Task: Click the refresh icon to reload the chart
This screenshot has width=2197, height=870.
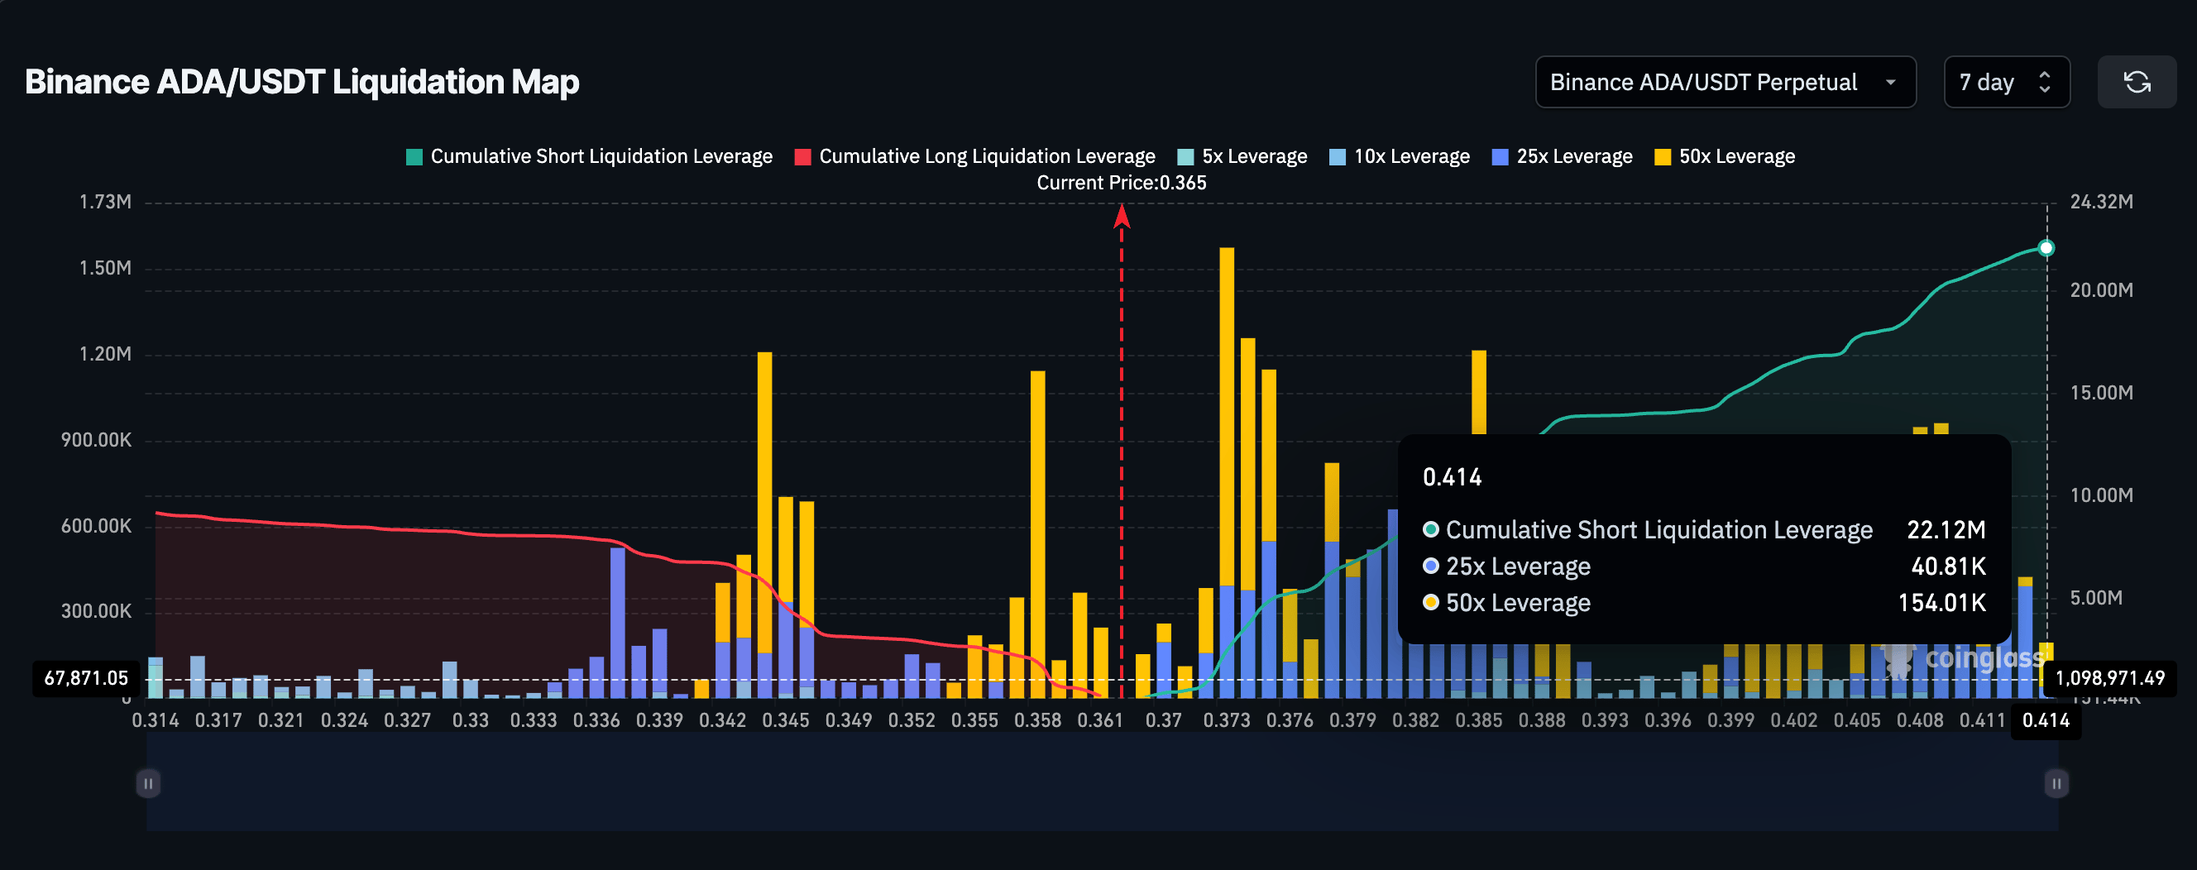Action: (2137, 82)
